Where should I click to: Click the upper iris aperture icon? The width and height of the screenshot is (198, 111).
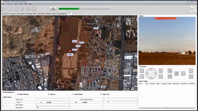pos(170,71)
